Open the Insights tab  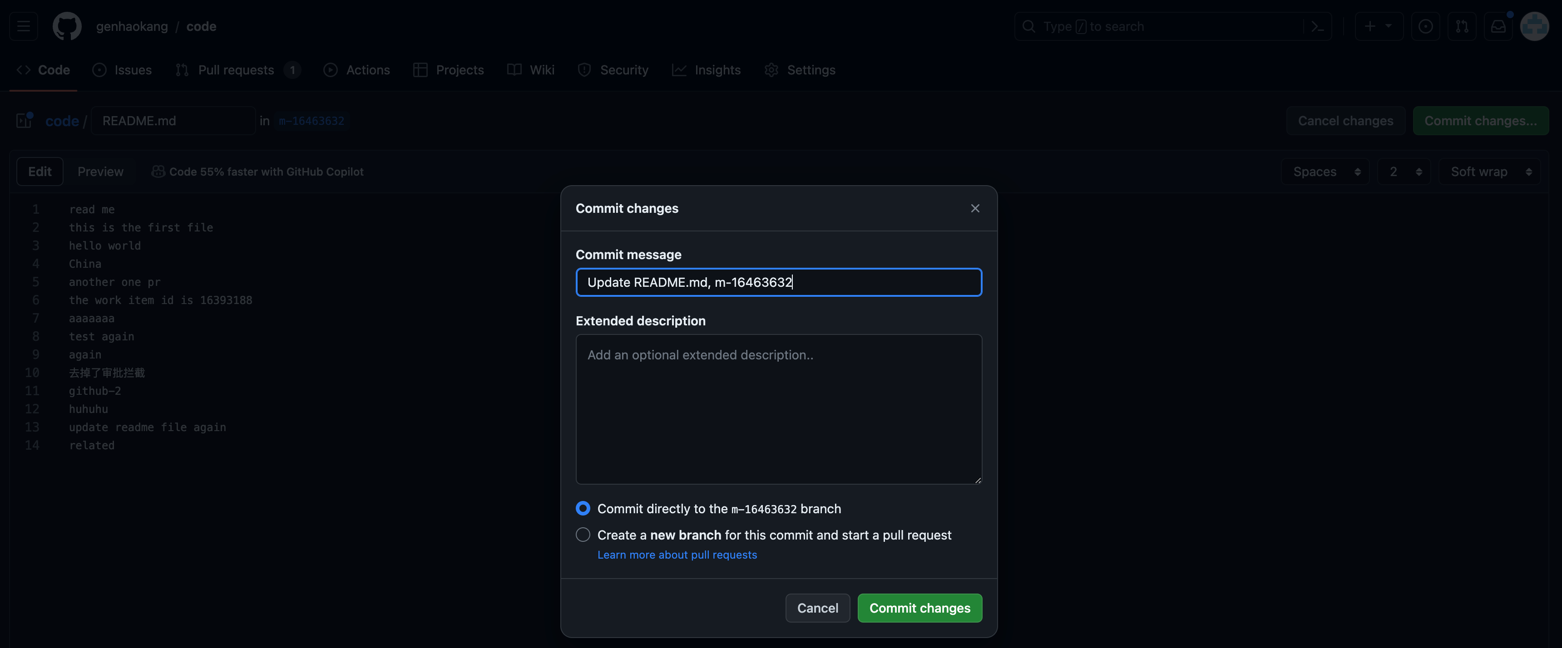coord(707,70)
